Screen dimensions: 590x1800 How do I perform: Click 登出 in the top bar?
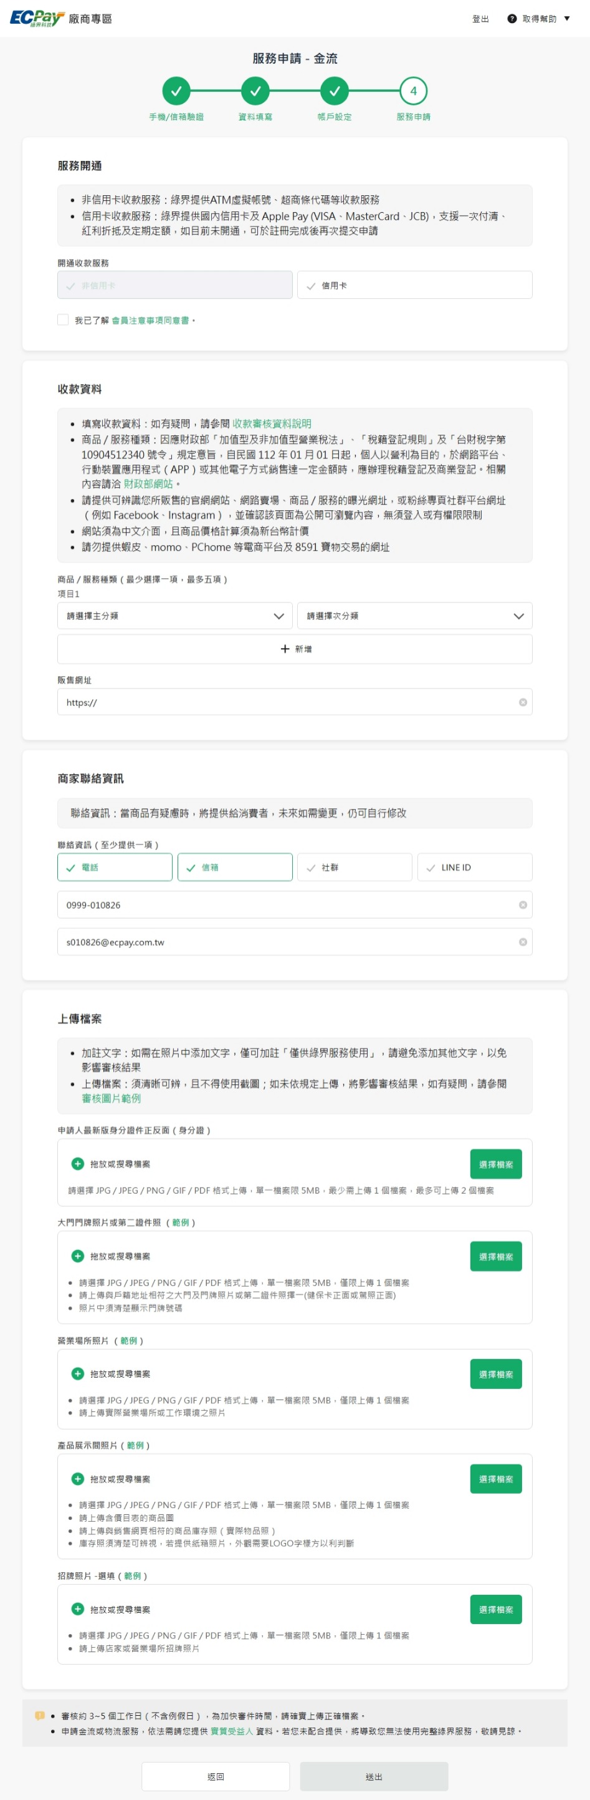click(x=480, y=19)
